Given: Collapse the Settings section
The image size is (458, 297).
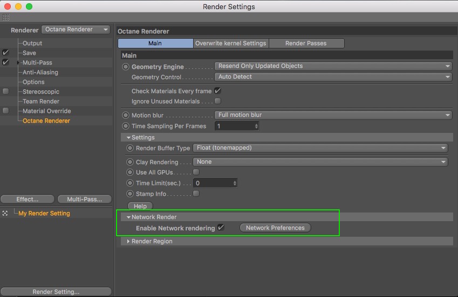Looking at the screenshot, I should tap(128, 137).
